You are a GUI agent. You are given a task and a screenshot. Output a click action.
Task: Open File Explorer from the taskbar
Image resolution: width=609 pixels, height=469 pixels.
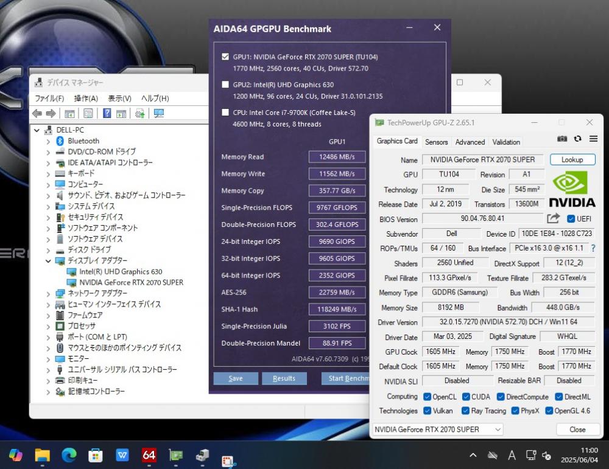43,454
